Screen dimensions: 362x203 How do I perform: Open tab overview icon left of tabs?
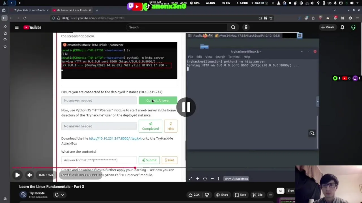[4, 10]
